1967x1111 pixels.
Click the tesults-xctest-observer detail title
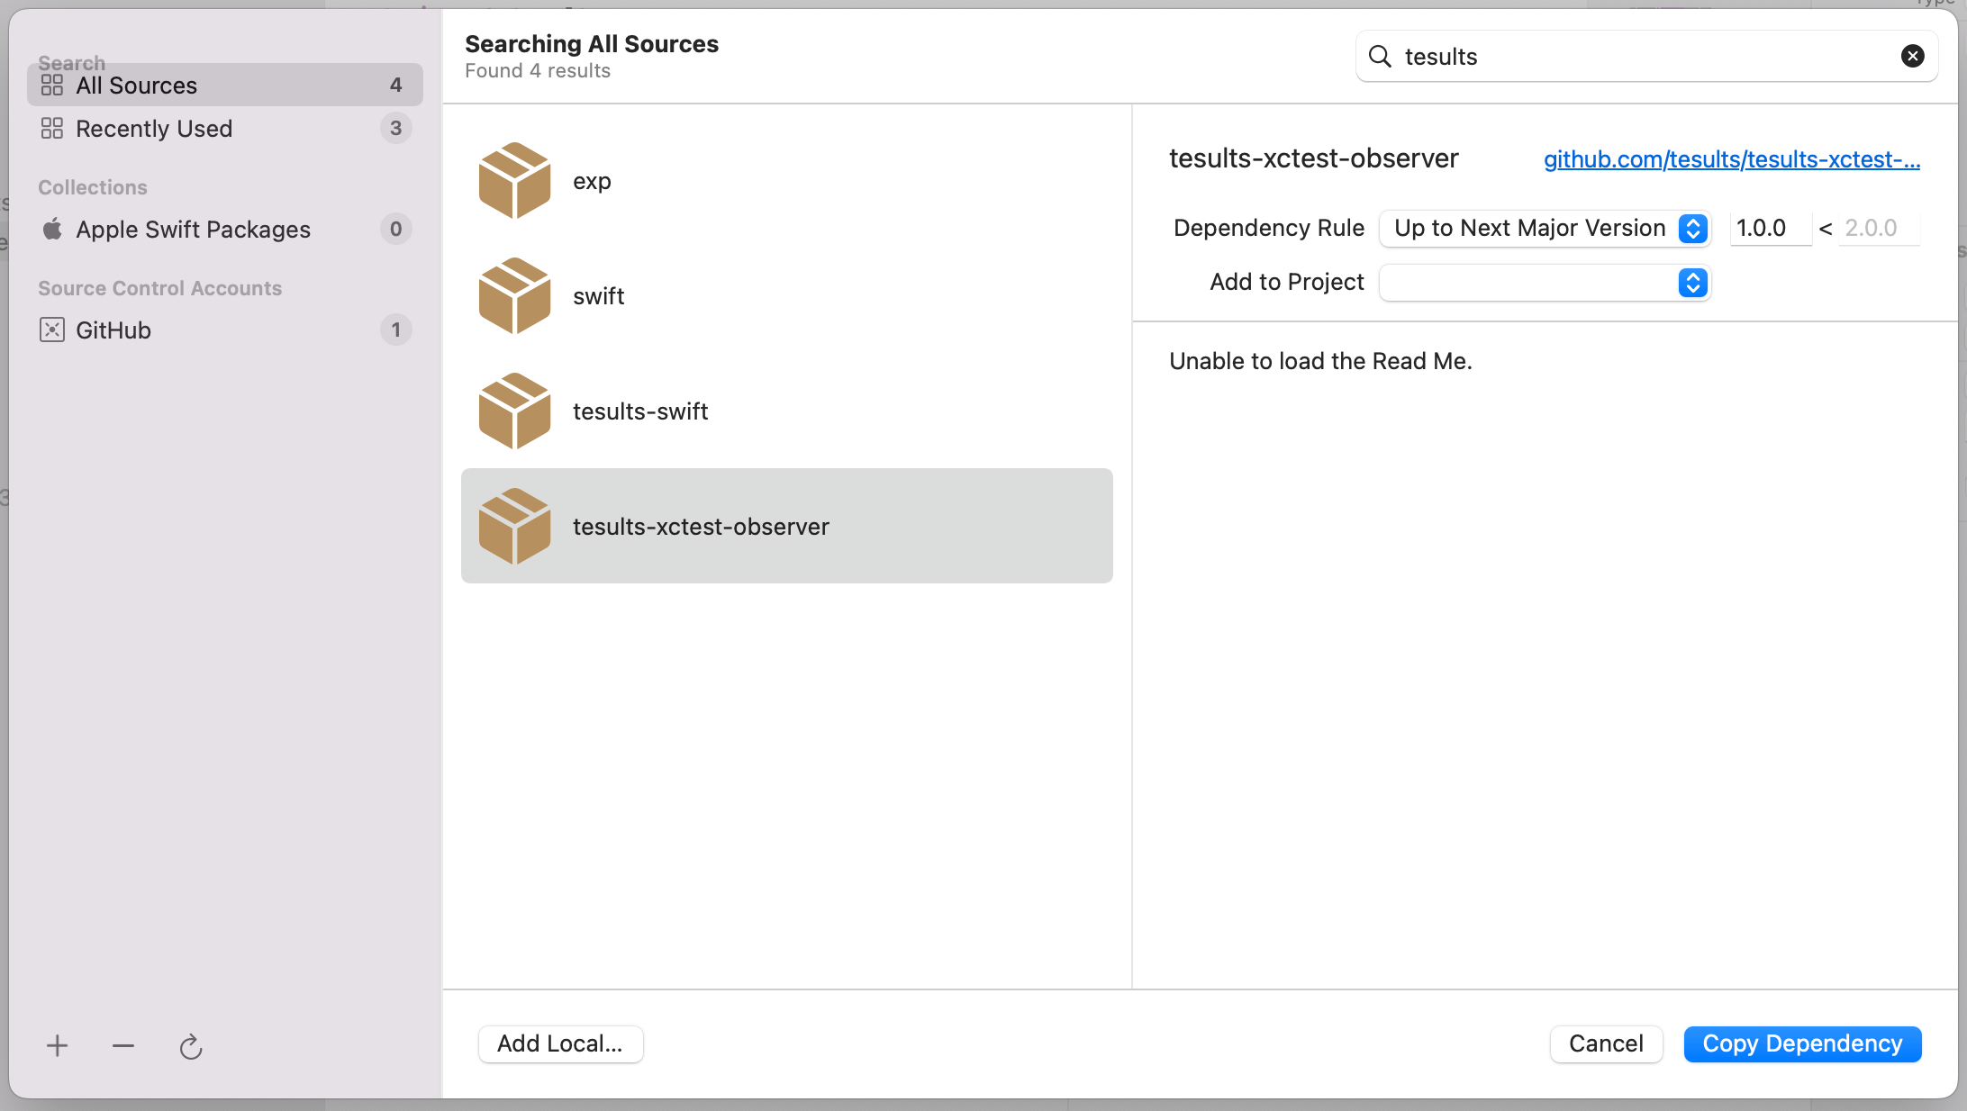(x=1313, y=158)
